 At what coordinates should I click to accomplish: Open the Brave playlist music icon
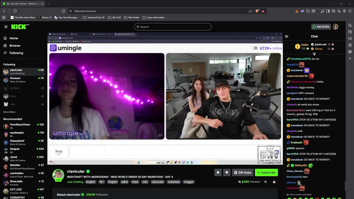[x=322, y=11]
